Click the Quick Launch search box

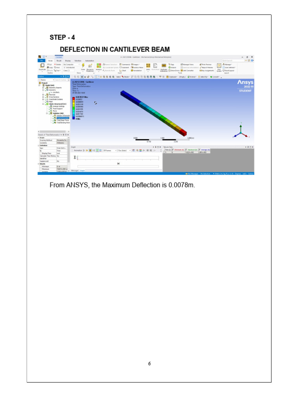point(233,60)
